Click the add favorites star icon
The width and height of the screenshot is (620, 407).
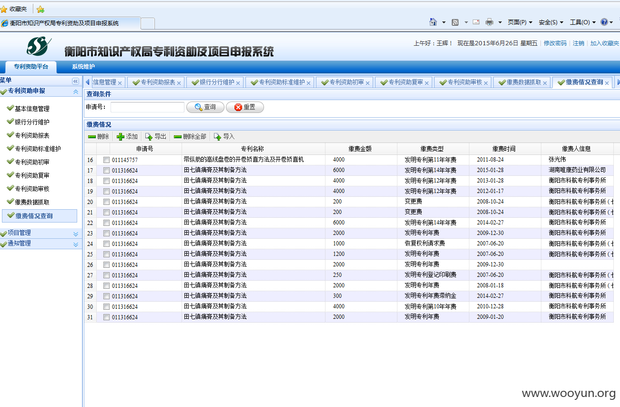tap(41, 9)
